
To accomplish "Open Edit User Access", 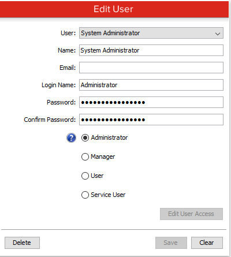I will pos(191,214).
